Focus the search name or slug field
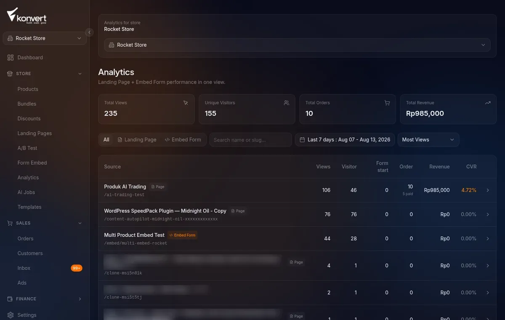This screenshot has height=320, width=505. 250,140
